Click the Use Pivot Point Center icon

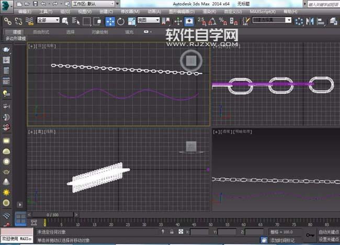coord(166,21)
